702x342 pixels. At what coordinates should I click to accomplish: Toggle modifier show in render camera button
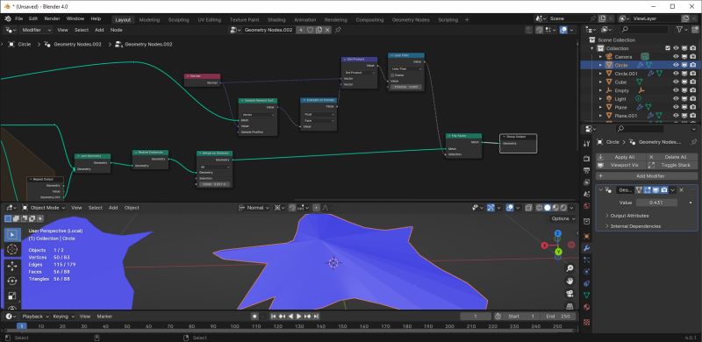664,189
